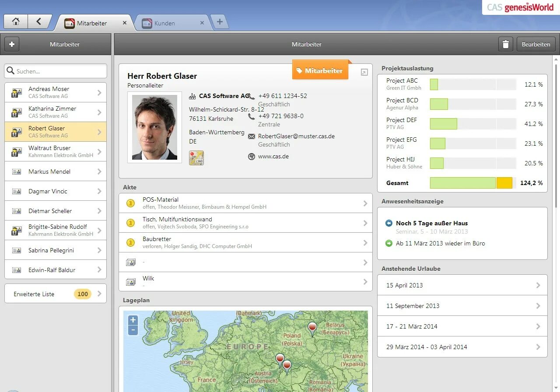Click Project EFG 23,1 % value
Viewport: 560px width, 392px height.
pos(534,143)
